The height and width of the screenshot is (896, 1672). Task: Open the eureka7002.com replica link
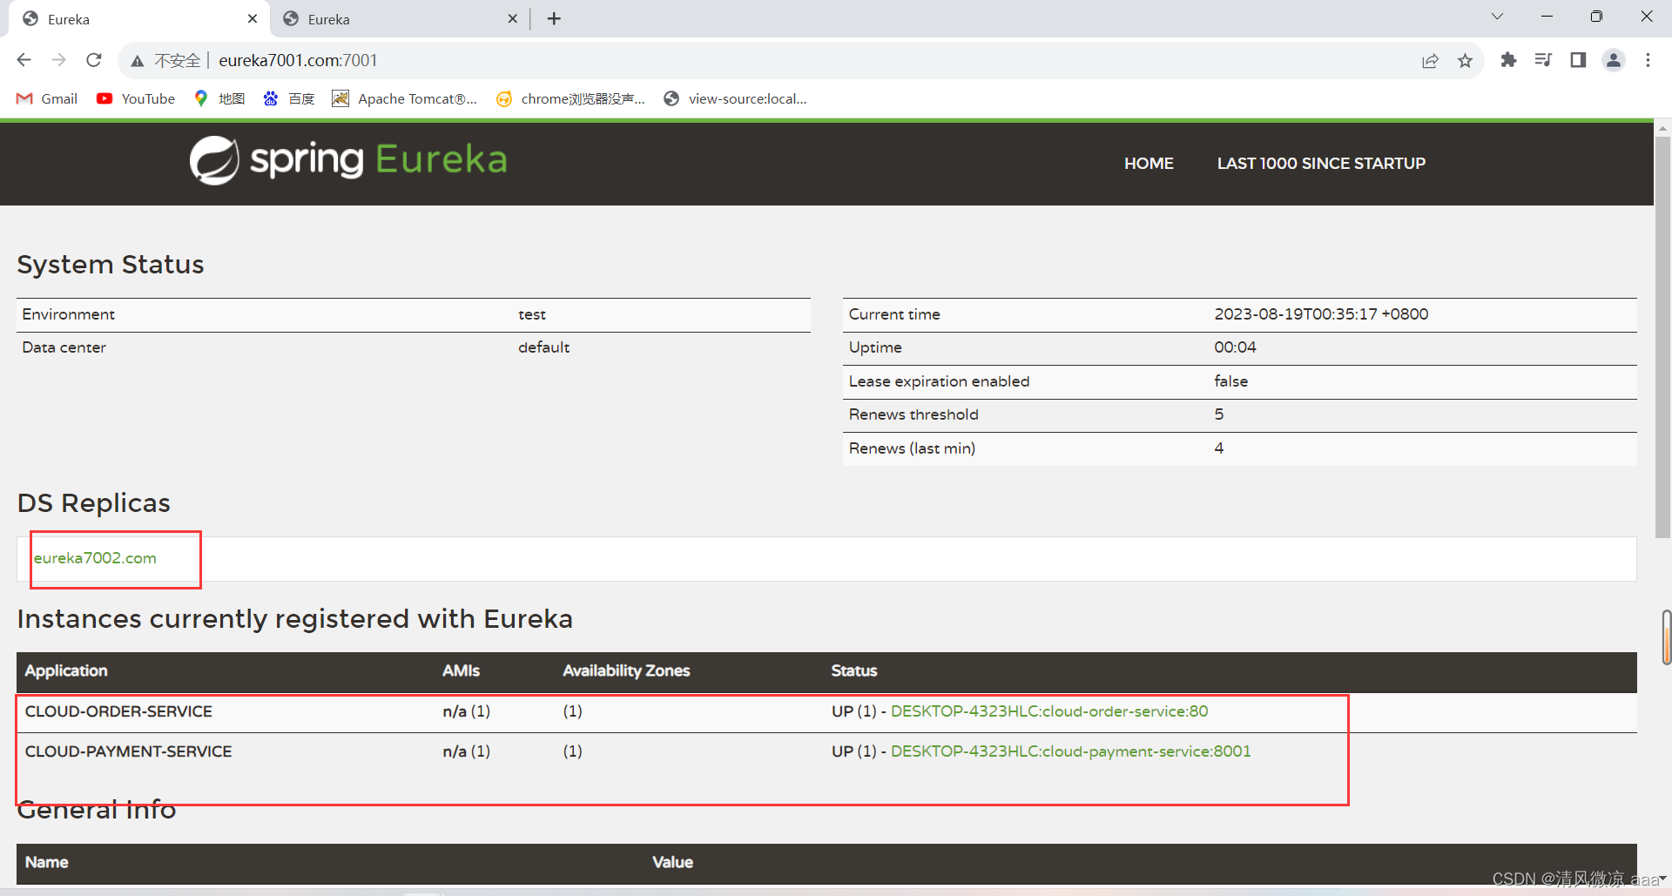click(95, 558)
